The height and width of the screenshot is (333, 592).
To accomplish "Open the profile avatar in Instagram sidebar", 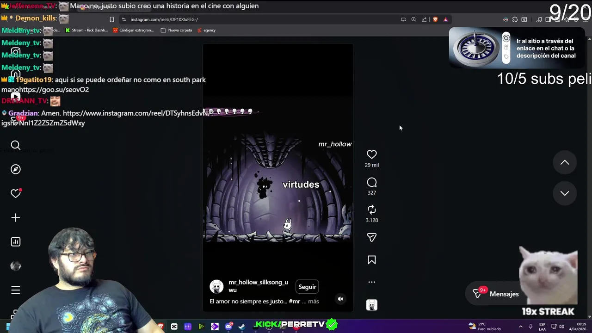I will [x=16, y=266].
